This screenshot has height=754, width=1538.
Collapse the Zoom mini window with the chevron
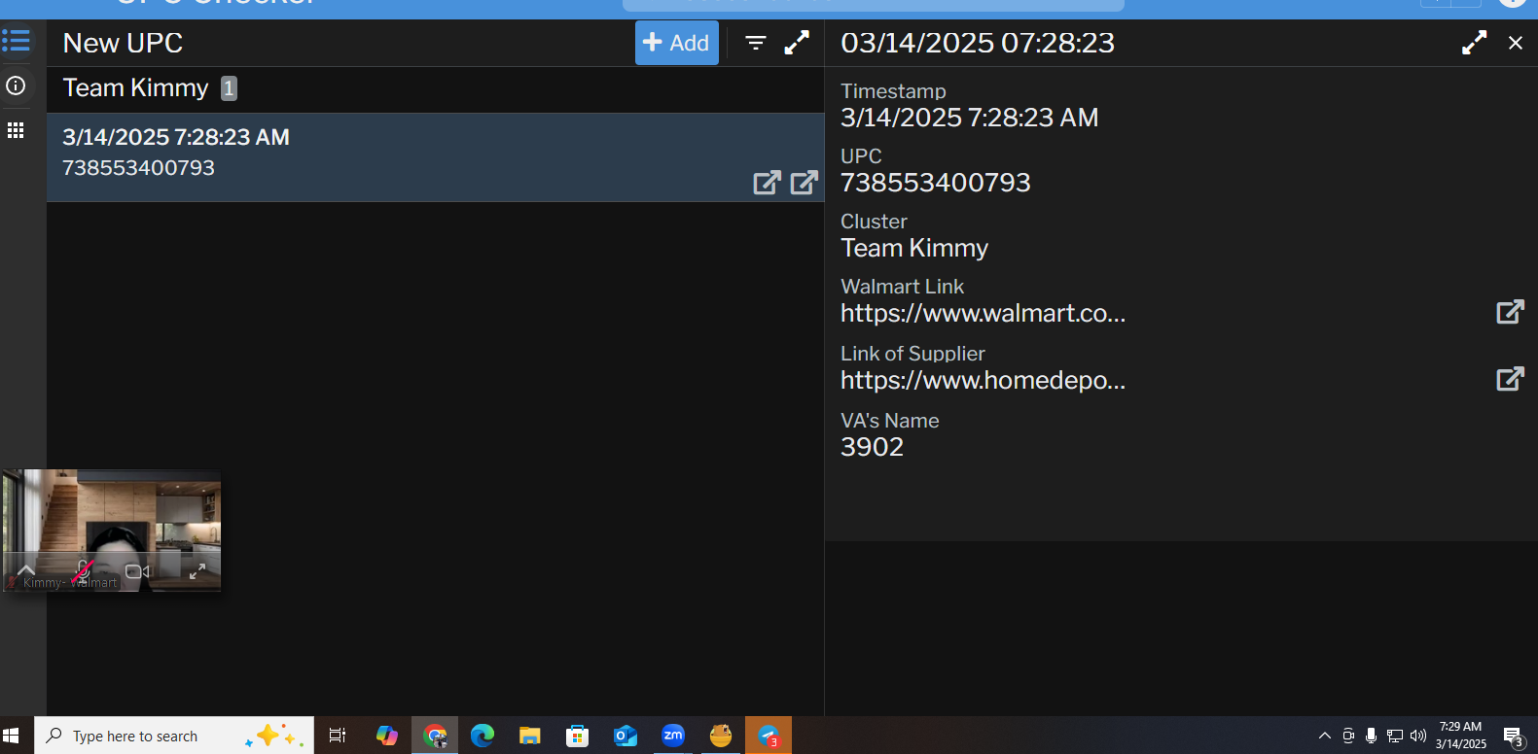point(26,570)
